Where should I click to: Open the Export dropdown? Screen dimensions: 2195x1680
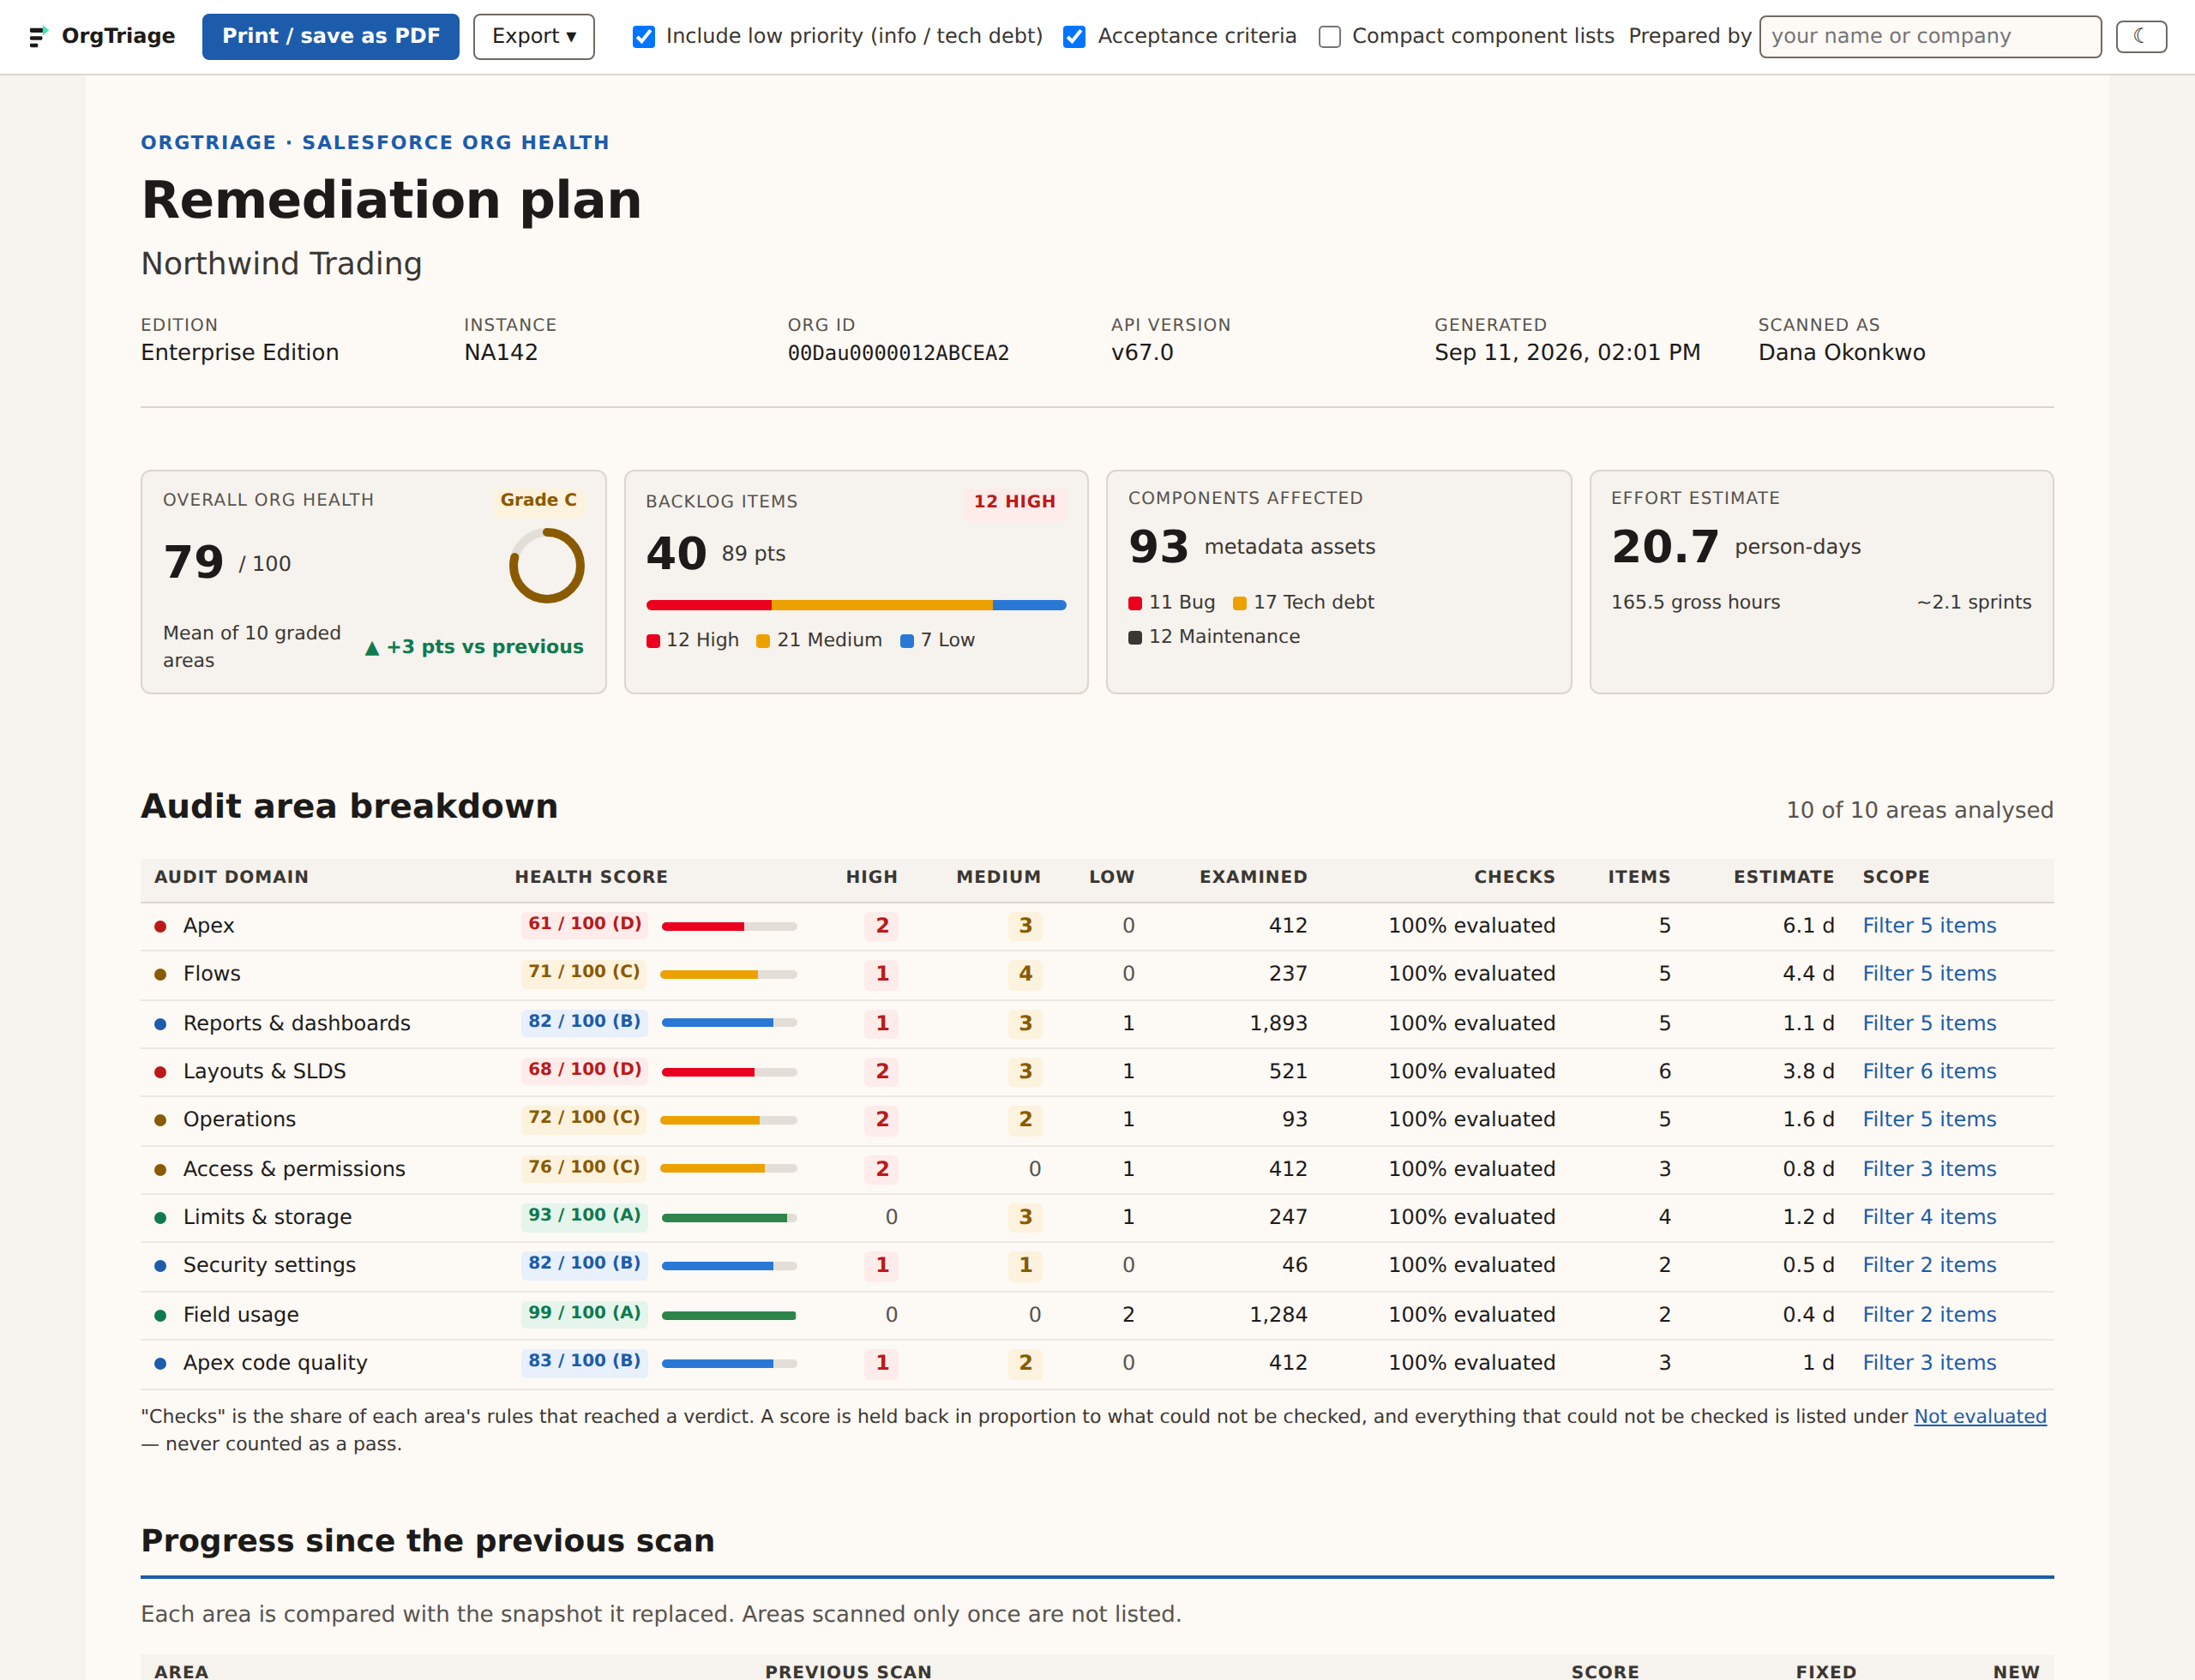533,37
